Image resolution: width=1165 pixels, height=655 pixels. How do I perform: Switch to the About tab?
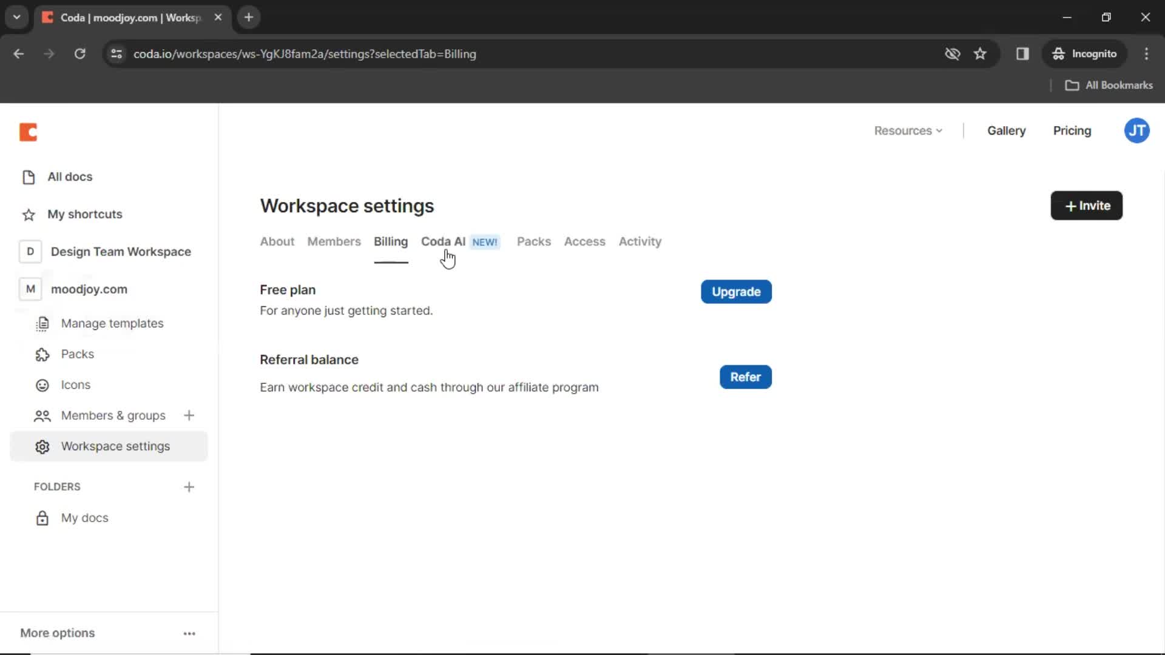[277, 241]
